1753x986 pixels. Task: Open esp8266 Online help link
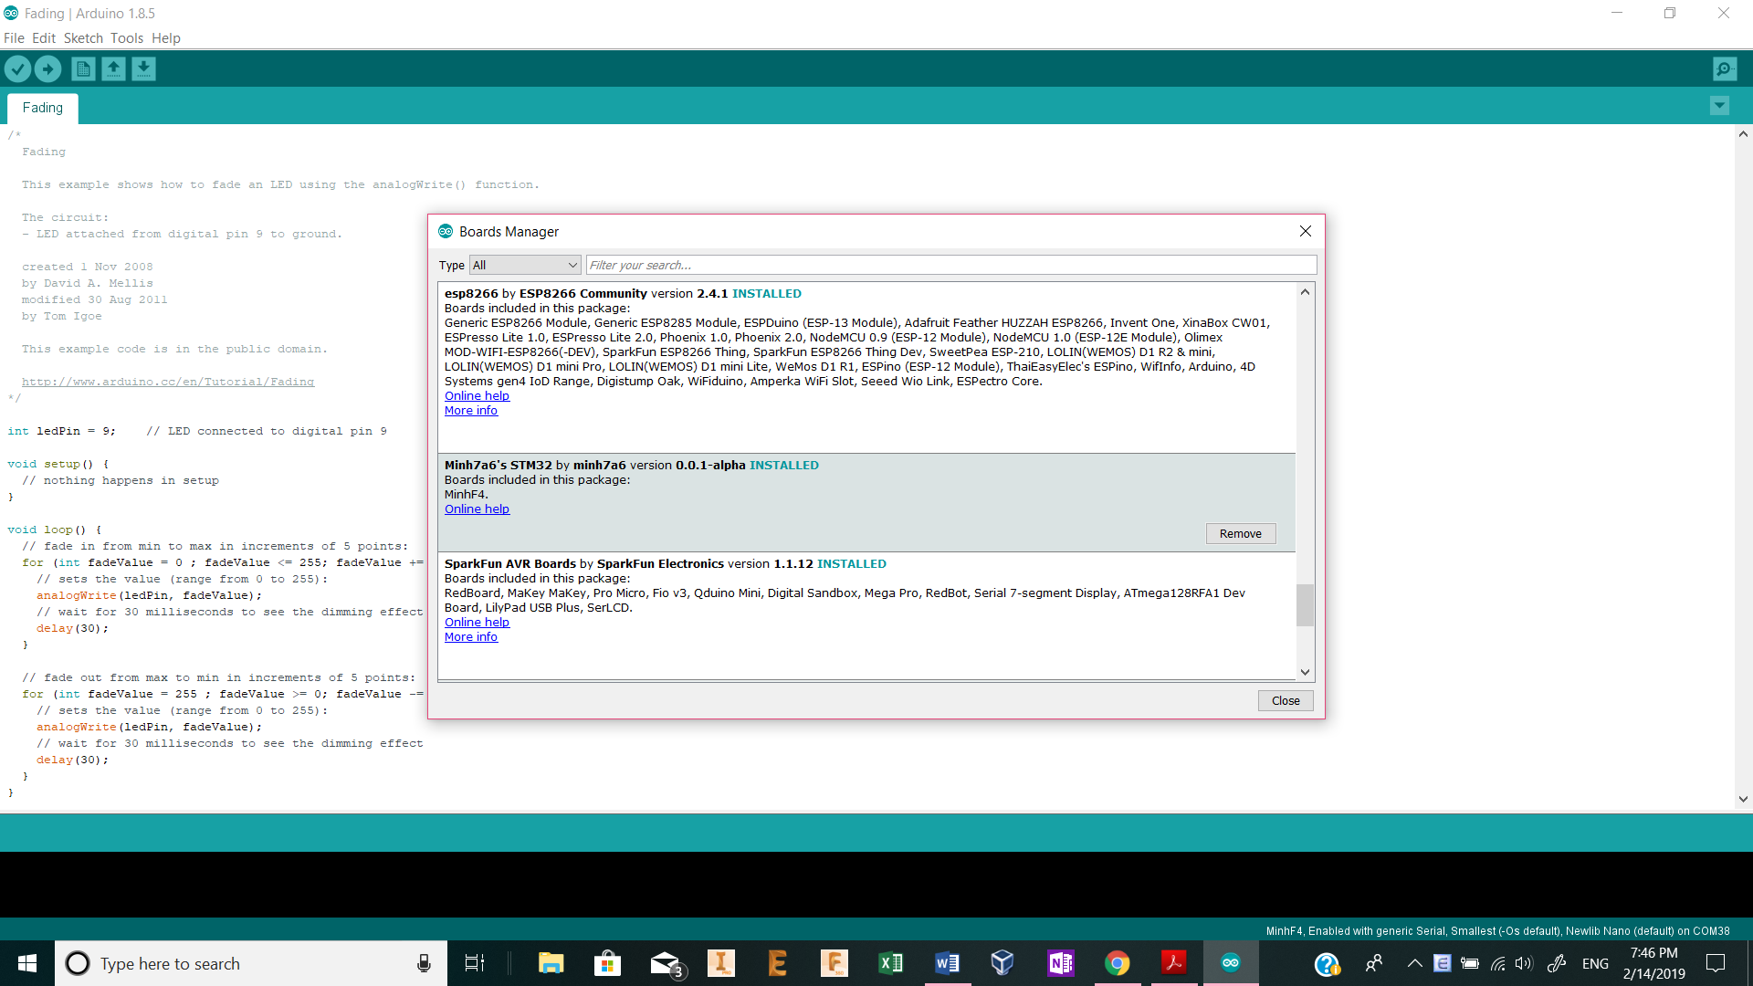pos(477,395)
